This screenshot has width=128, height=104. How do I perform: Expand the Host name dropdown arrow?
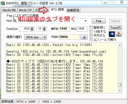(x=86, y=21)
